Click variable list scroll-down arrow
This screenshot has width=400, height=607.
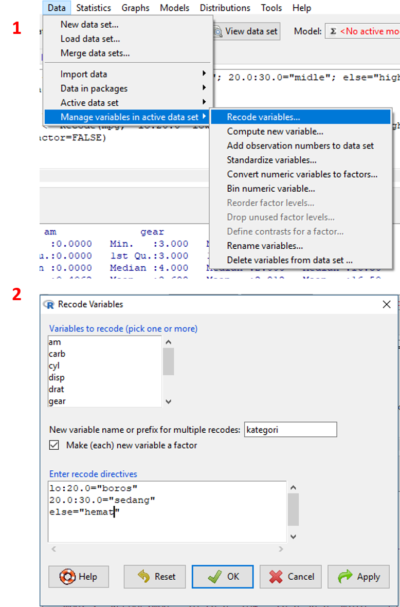(x=169, y=402)
